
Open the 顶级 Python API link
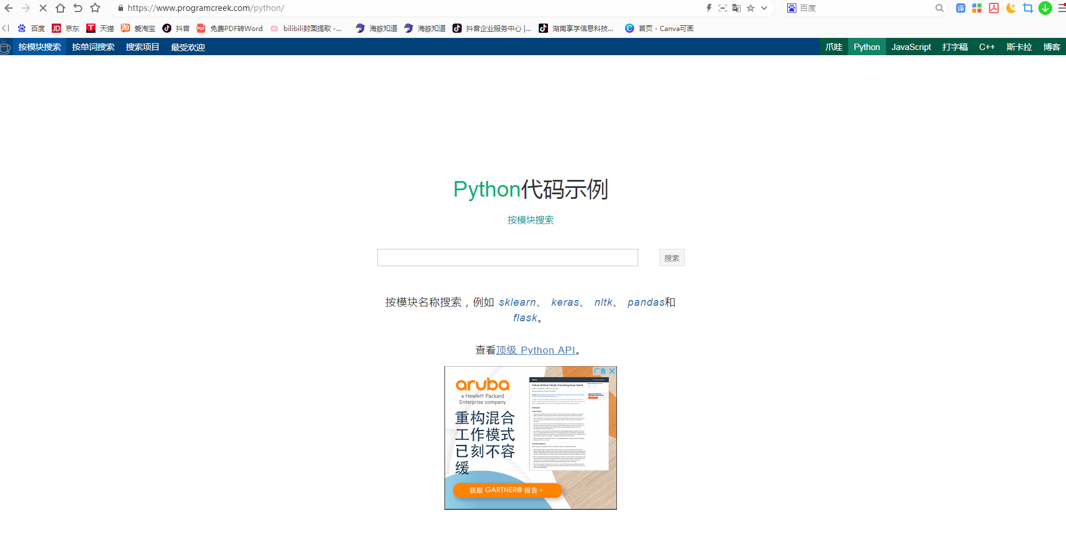536,350
